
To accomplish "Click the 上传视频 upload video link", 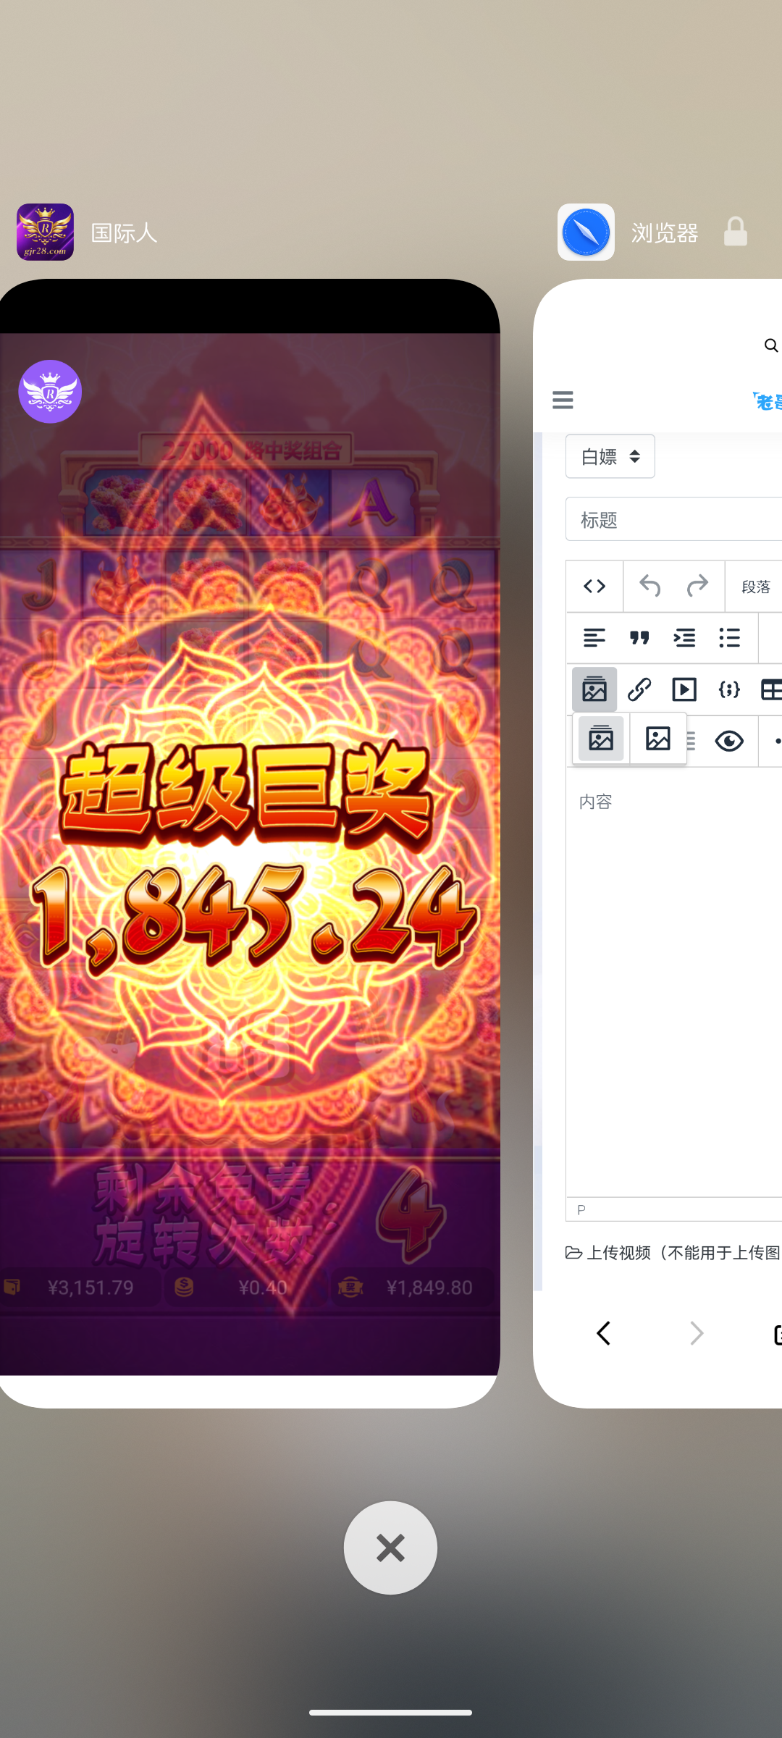I will [673, 1253].
